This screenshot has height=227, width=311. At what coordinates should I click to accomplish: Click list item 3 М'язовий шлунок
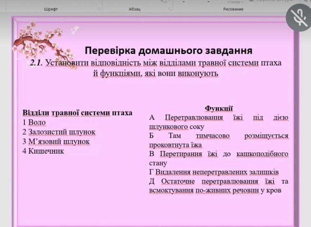56,142
